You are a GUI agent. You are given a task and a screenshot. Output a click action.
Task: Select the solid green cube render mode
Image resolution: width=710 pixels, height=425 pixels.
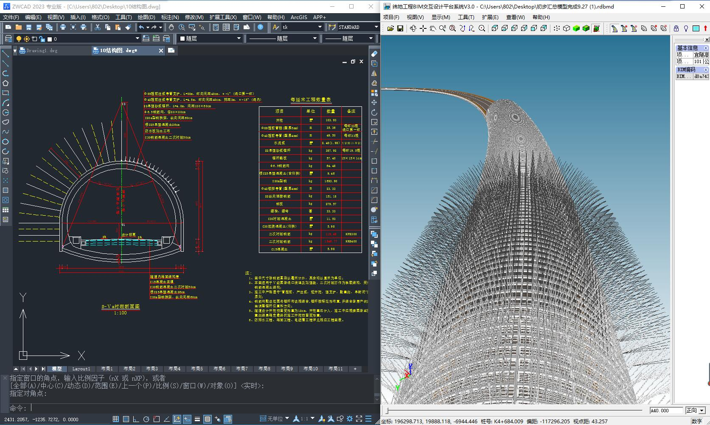[x=576, y=28]
